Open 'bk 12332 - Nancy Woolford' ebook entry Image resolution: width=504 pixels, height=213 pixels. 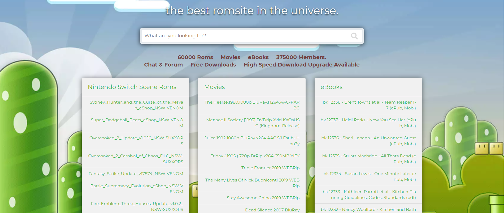[368, 209]
